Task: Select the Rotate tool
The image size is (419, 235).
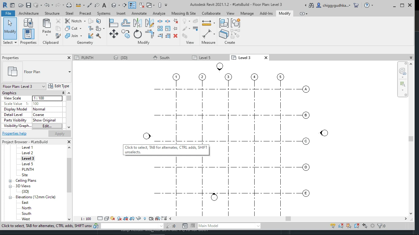Action: tap(137, 34)
